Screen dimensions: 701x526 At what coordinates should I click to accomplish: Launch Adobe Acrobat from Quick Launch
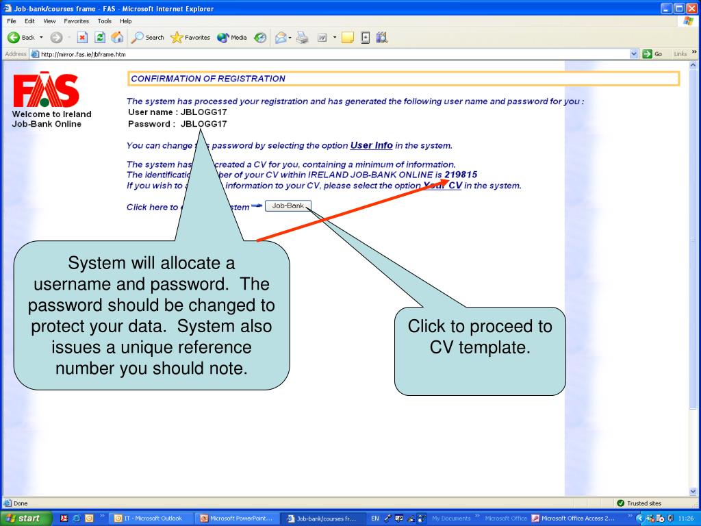(x=64, y=518)
